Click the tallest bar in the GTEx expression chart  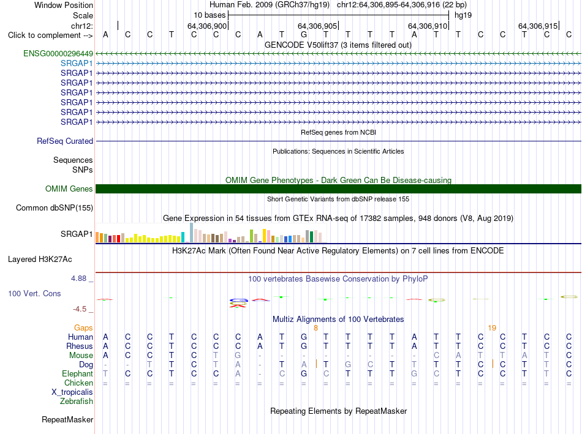(x=191, y=233)
